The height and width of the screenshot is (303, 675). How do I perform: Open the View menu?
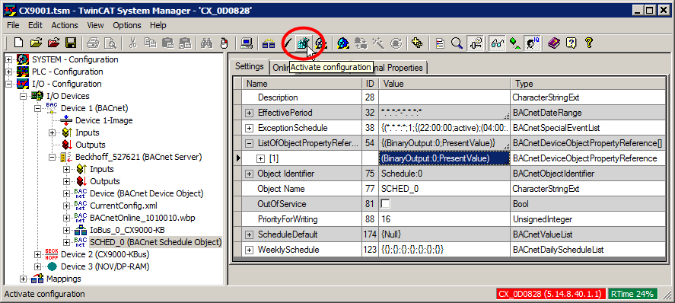(96, 25)
